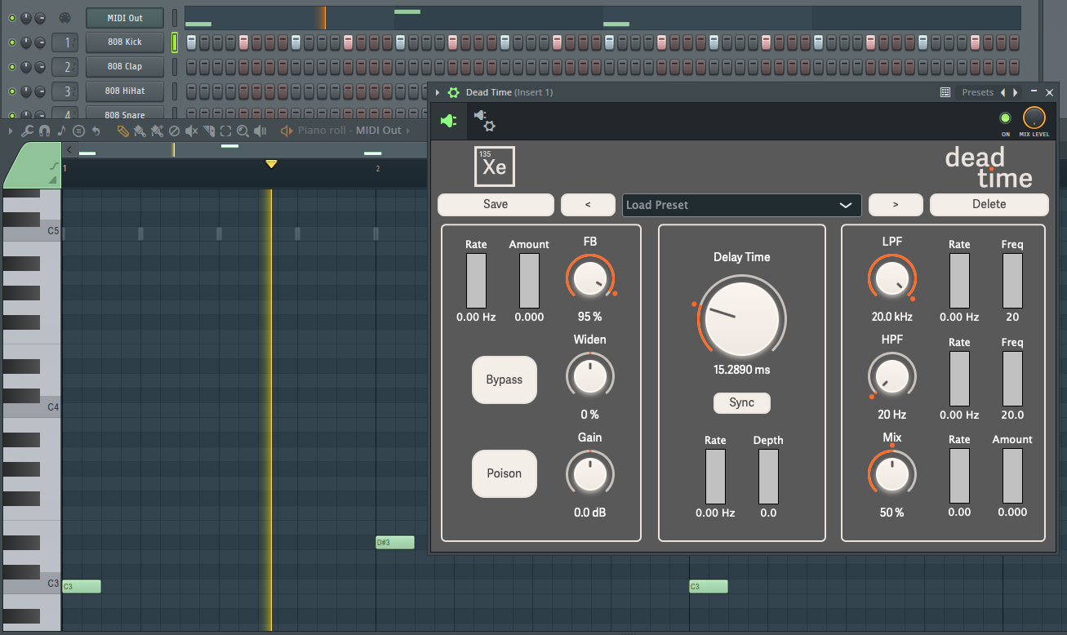Select the paint brush tool in piano roll

(x=140, y=131)
